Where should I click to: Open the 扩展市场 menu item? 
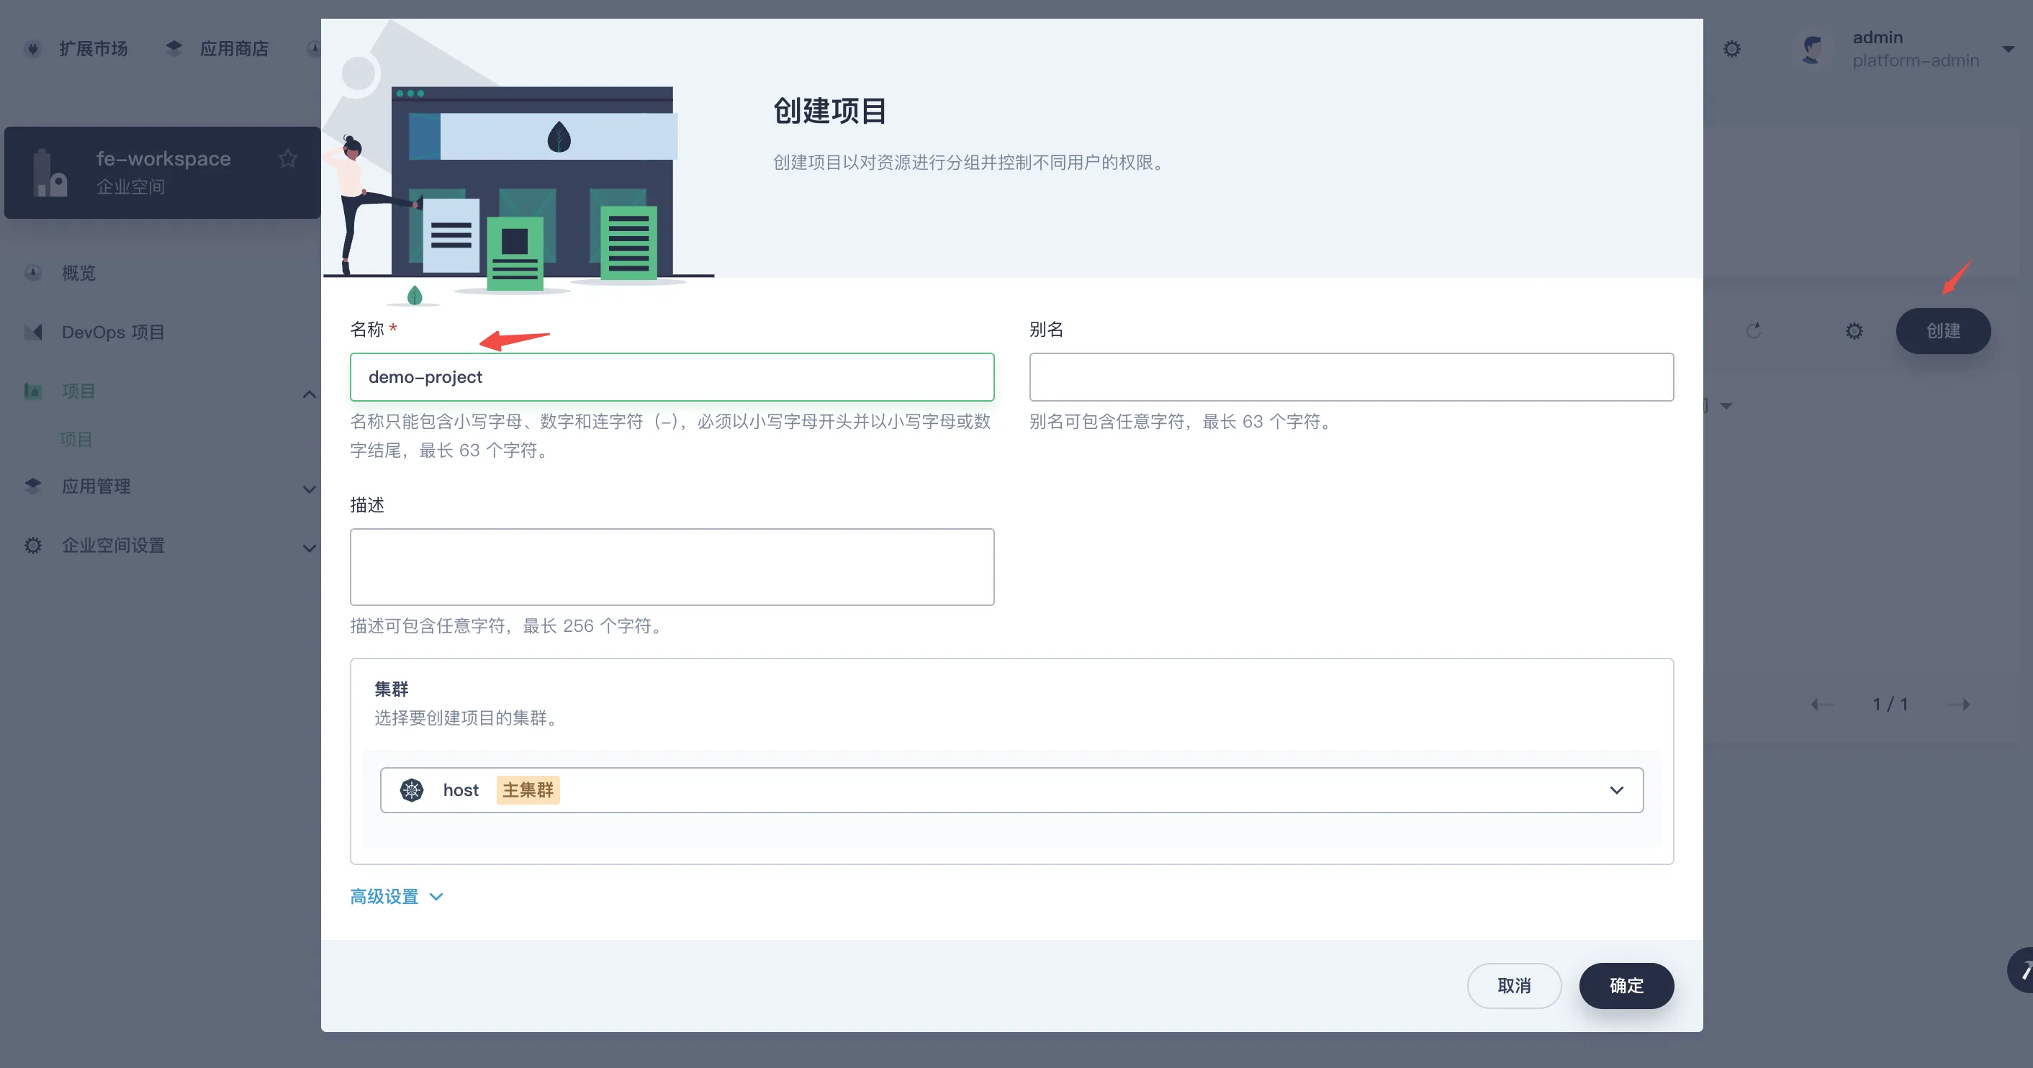pyautogui.click(x=76, y=49)
